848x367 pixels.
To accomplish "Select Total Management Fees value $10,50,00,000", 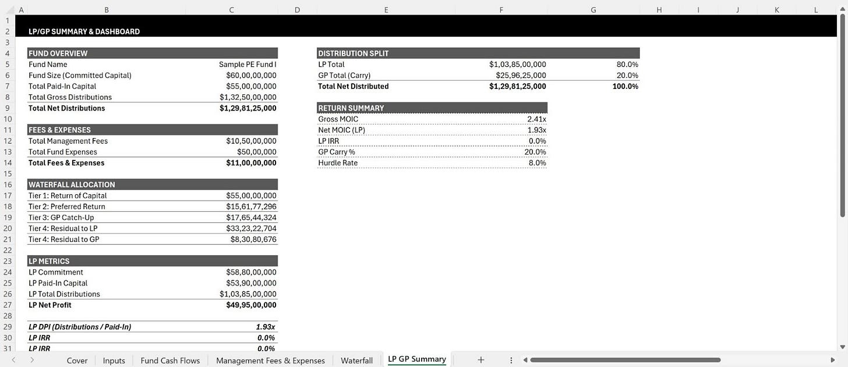I will [x=251, y=141].
